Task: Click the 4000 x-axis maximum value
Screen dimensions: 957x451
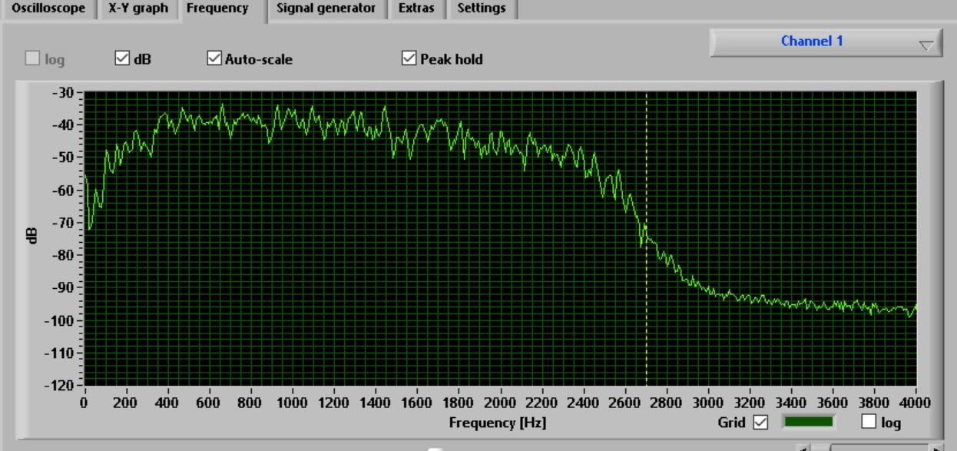Action: coord(916,402)
